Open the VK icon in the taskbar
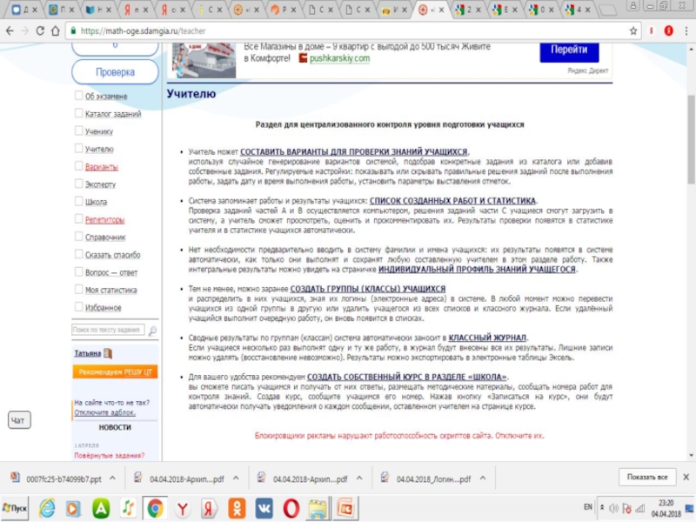The width and height of the screenshot is (696, 522). [264, 506]
